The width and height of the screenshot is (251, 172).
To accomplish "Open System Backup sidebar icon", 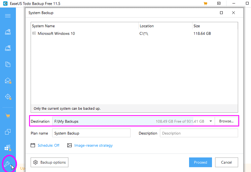I will pyautogui.click(x=8, y=48).
